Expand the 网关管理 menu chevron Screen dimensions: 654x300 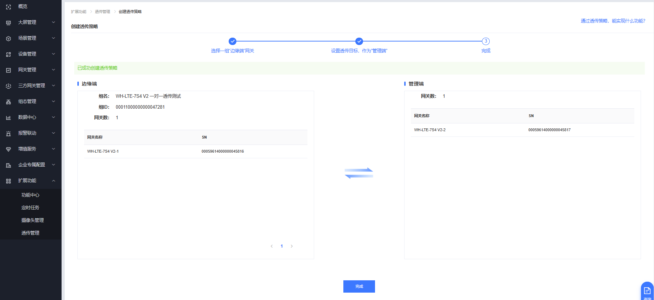point(53,70)
